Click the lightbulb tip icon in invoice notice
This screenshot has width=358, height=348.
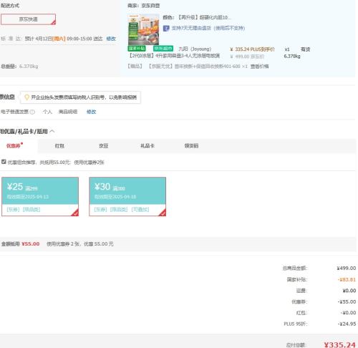click(x=26, y=97)
